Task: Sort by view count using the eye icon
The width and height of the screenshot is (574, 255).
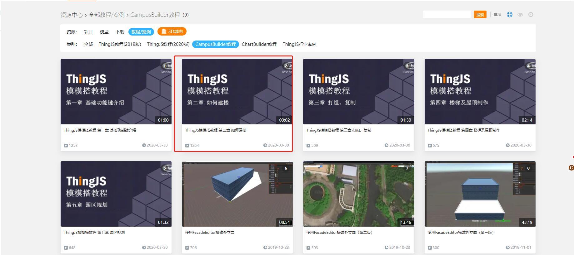Action: coord(520,15)
